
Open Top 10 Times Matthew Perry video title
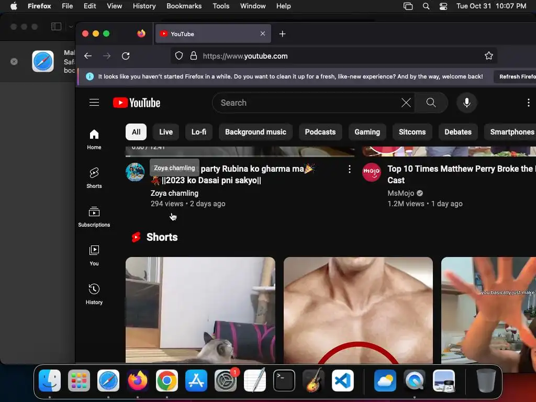click(x=461, y=174)
